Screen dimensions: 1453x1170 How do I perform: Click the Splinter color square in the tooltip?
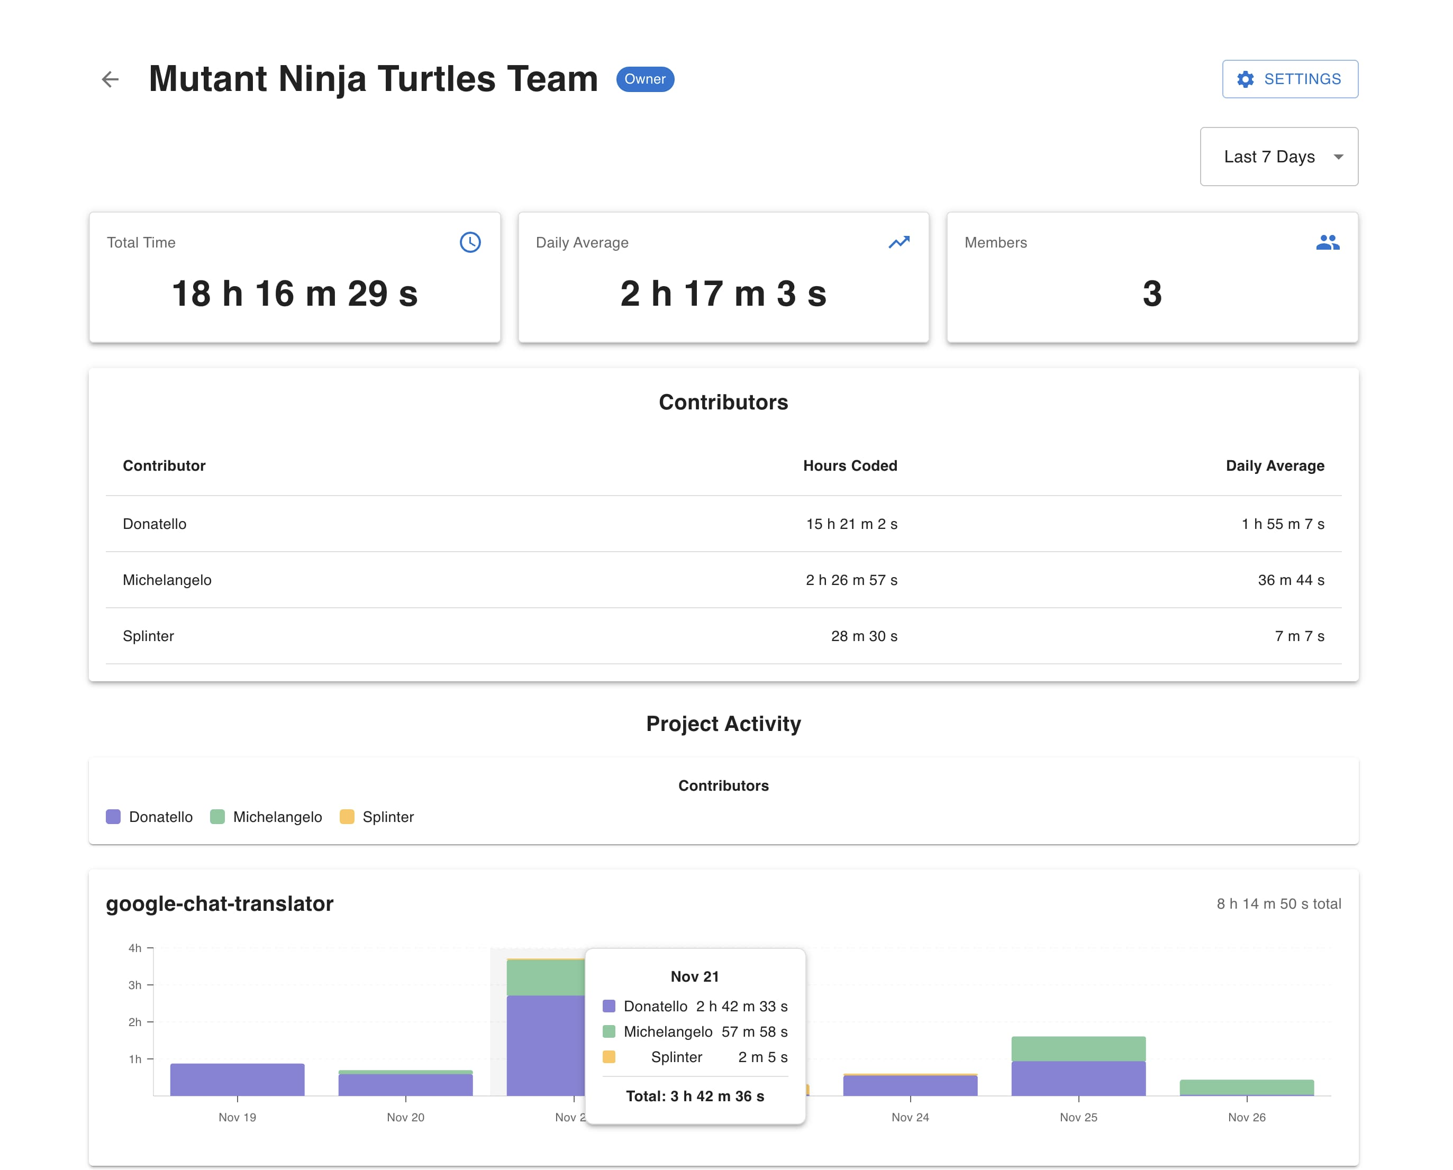pos(610,1057)
